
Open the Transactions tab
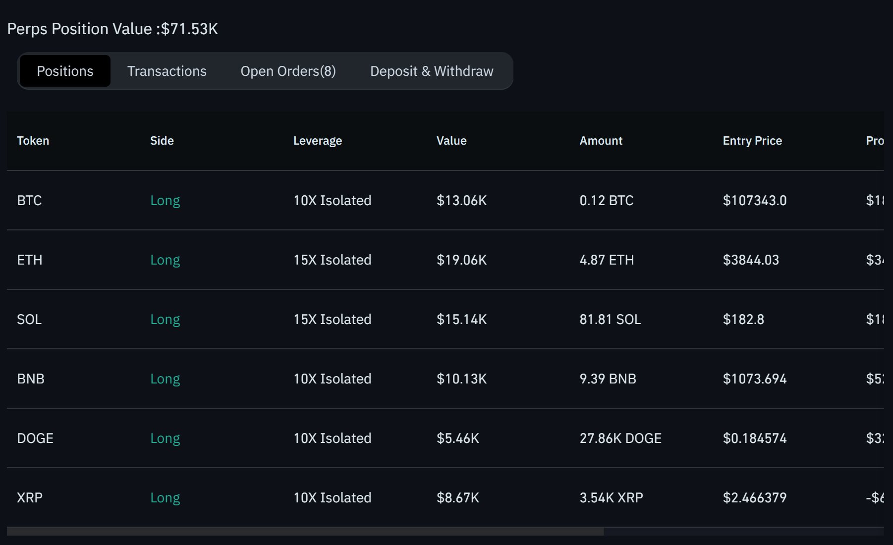tap(167, 71)
